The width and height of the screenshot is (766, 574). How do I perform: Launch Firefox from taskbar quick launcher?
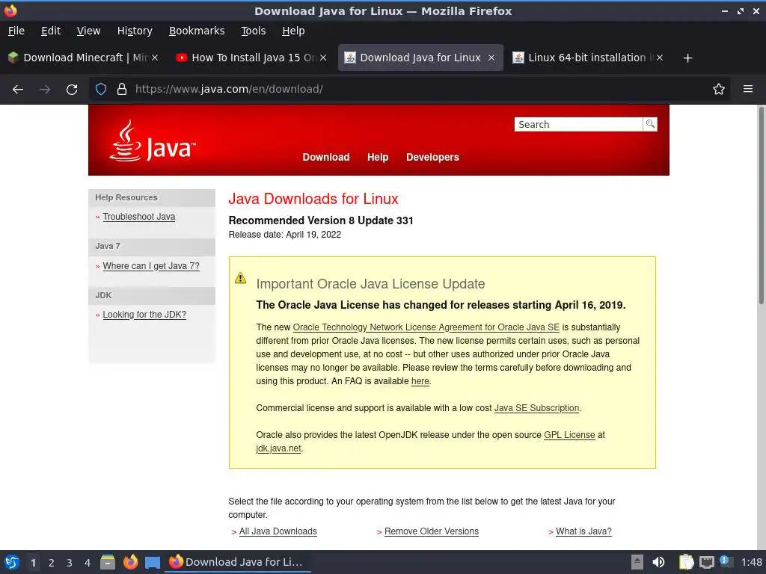click(130, 562)
